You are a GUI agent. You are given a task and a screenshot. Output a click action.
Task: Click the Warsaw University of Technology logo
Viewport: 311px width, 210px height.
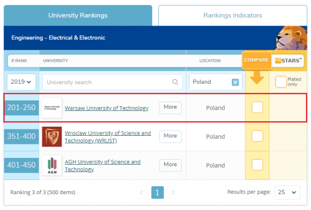click(52, 108)
